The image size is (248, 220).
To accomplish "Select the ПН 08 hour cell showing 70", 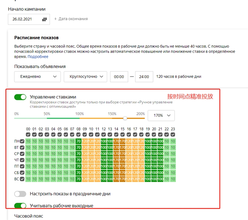I will (x=78, y=141).
